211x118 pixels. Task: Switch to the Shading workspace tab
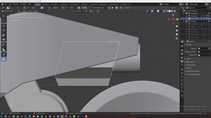coord(84,4)
